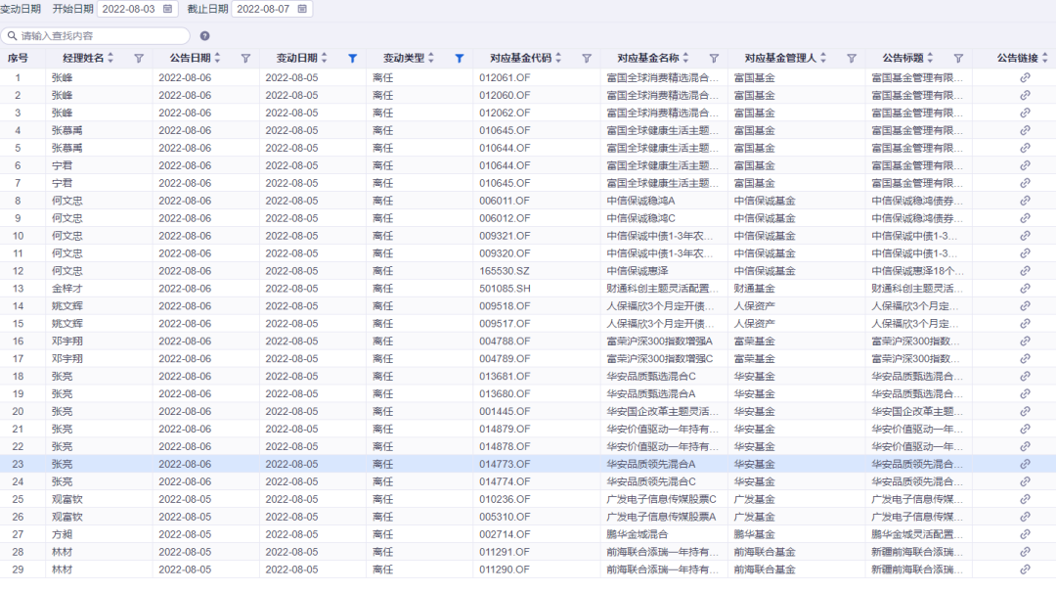1056x592 pixels.
Task: Click fund name 华安品质甄选混合C
Action: [651, 376]
